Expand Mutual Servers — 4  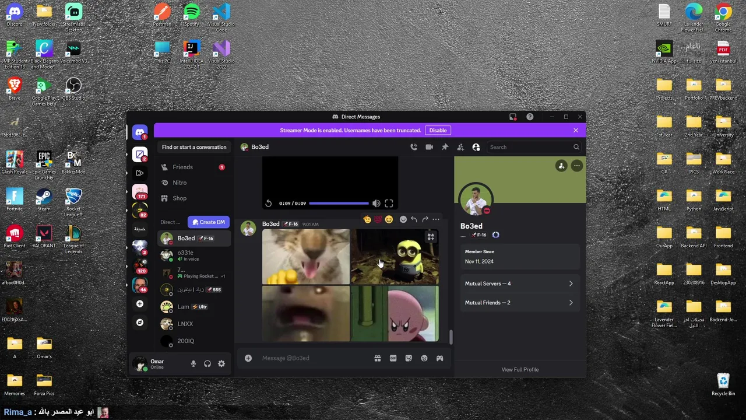click(x=519, y=283)
